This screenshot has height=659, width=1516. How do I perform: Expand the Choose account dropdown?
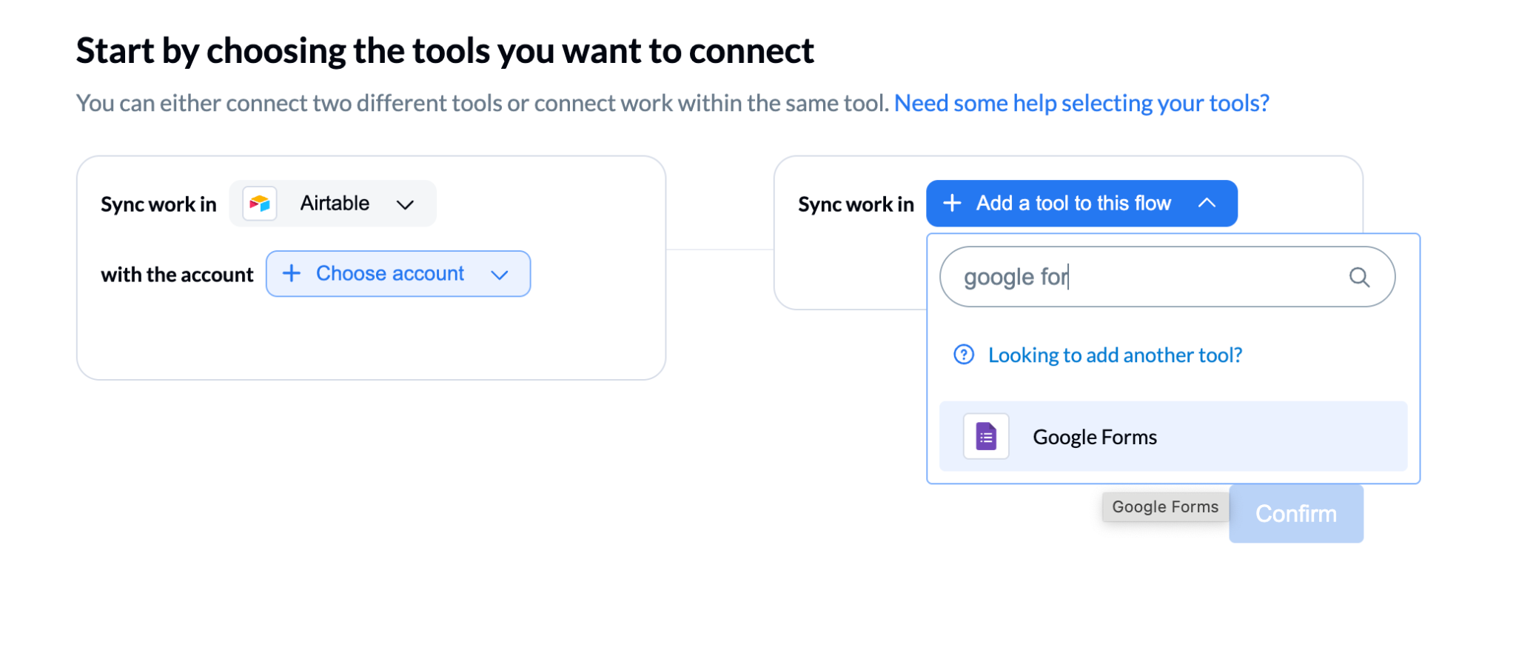click(x=500, y=274)
